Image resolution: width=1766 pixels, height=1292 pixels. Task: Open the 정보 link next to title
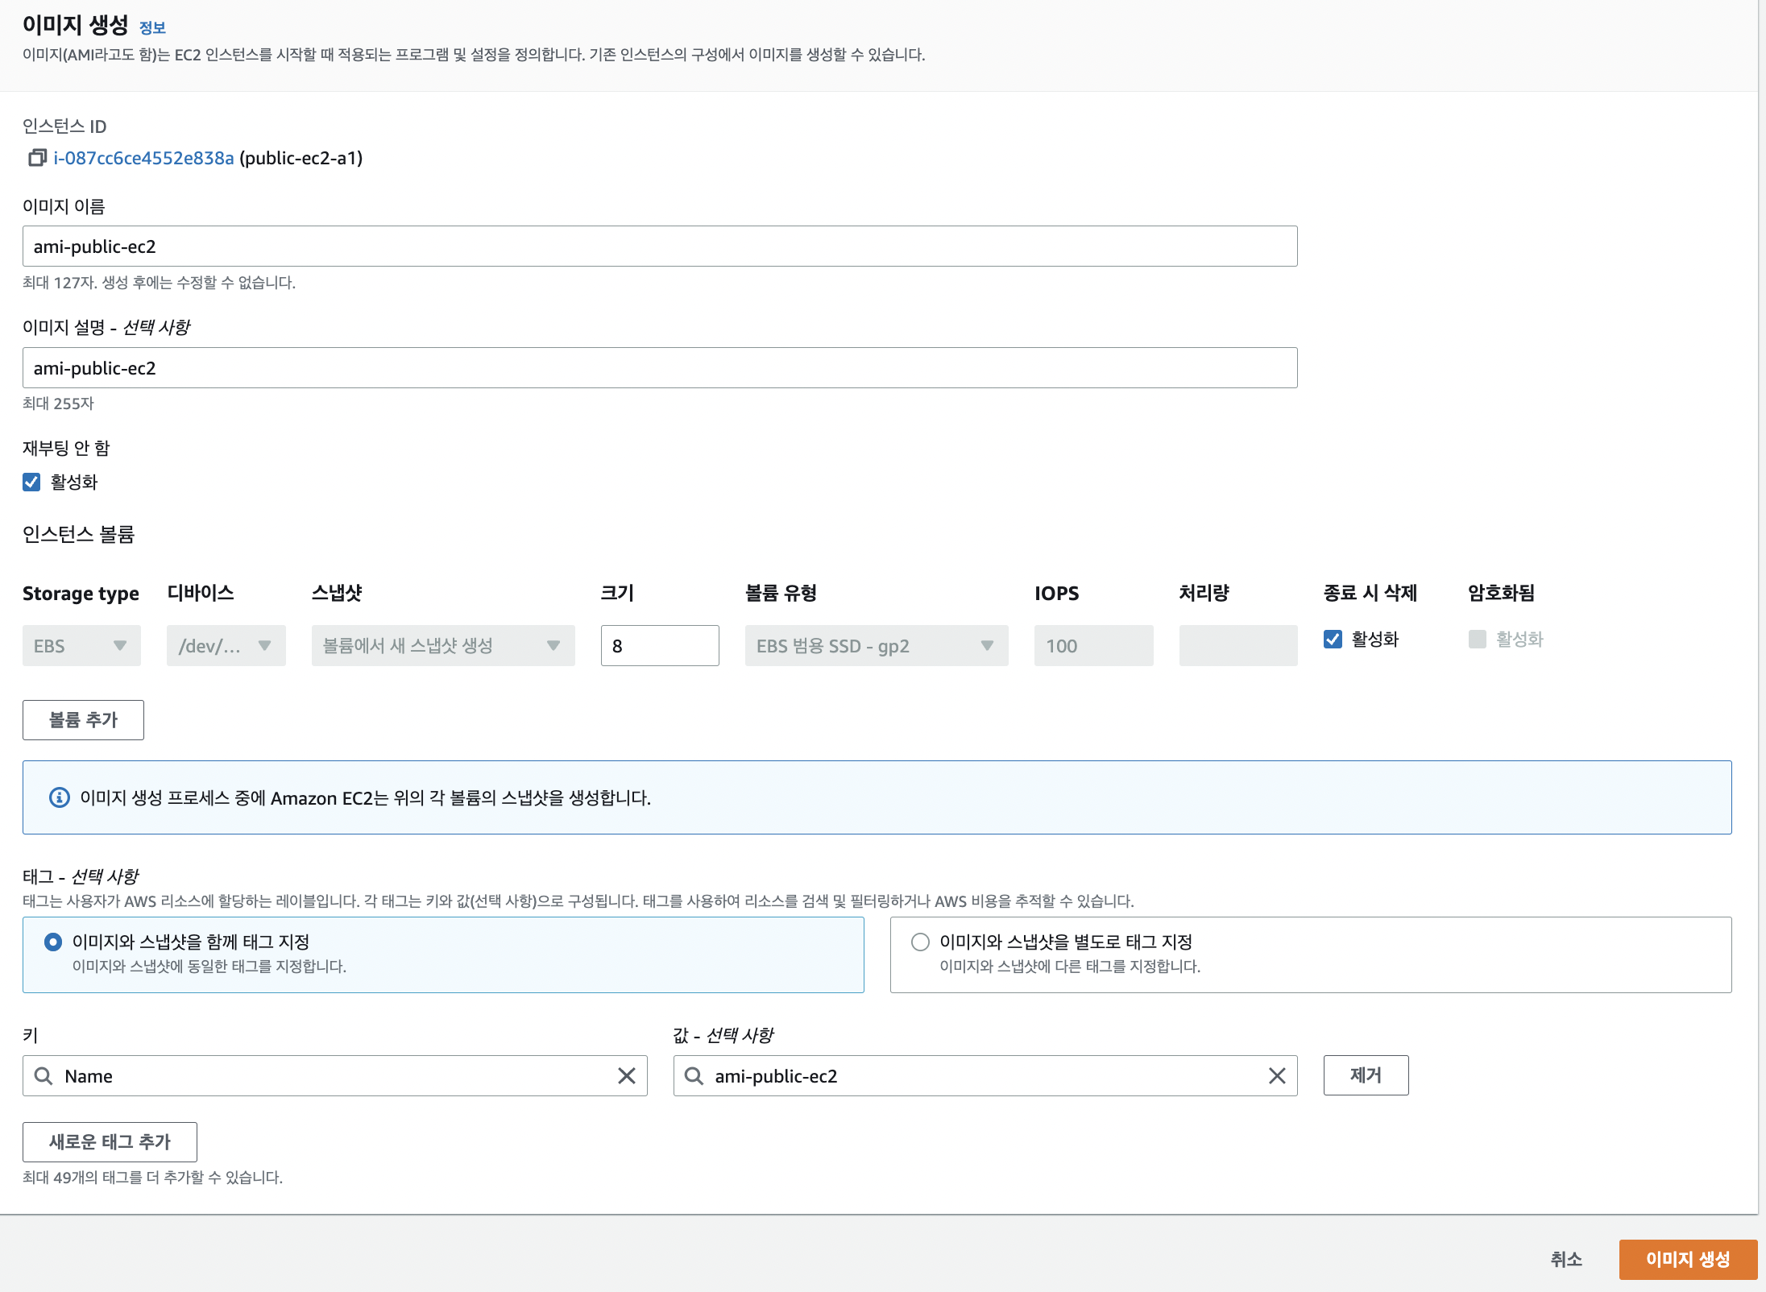click(151, 28)
